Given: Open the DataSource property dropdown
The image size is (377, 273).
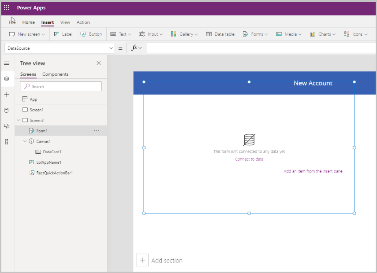Looking at the screenshot, I should pyautogui.click(x=59, y=48).
